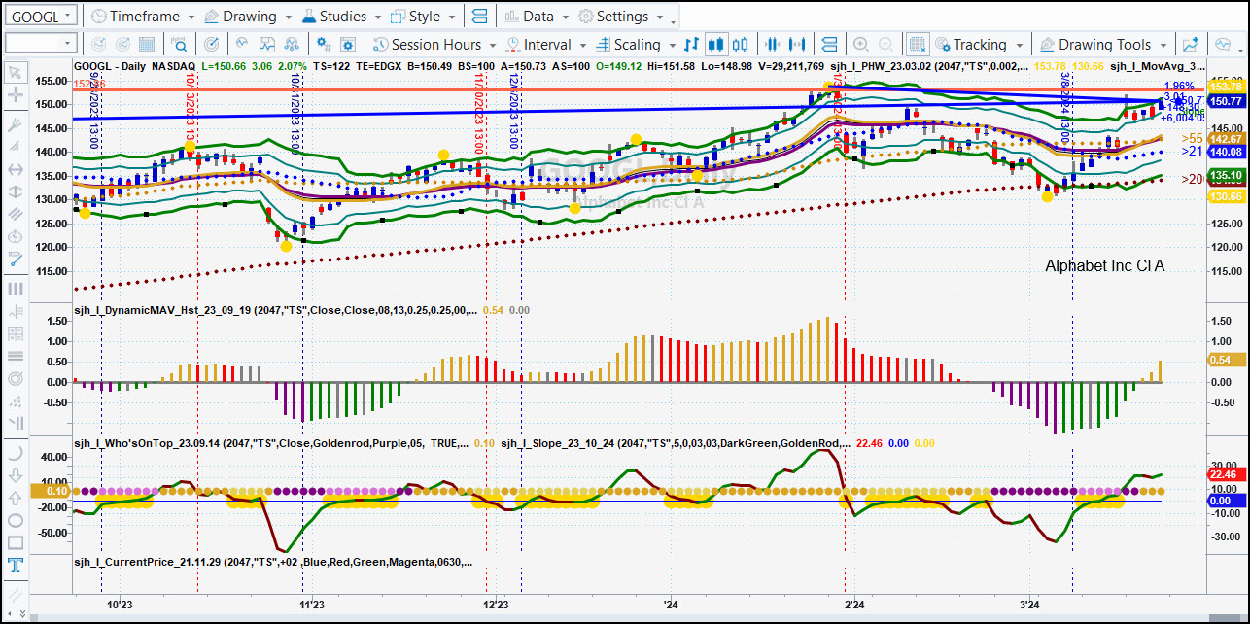
Task: Select the Text drawing tool
Action: point(15,566)
